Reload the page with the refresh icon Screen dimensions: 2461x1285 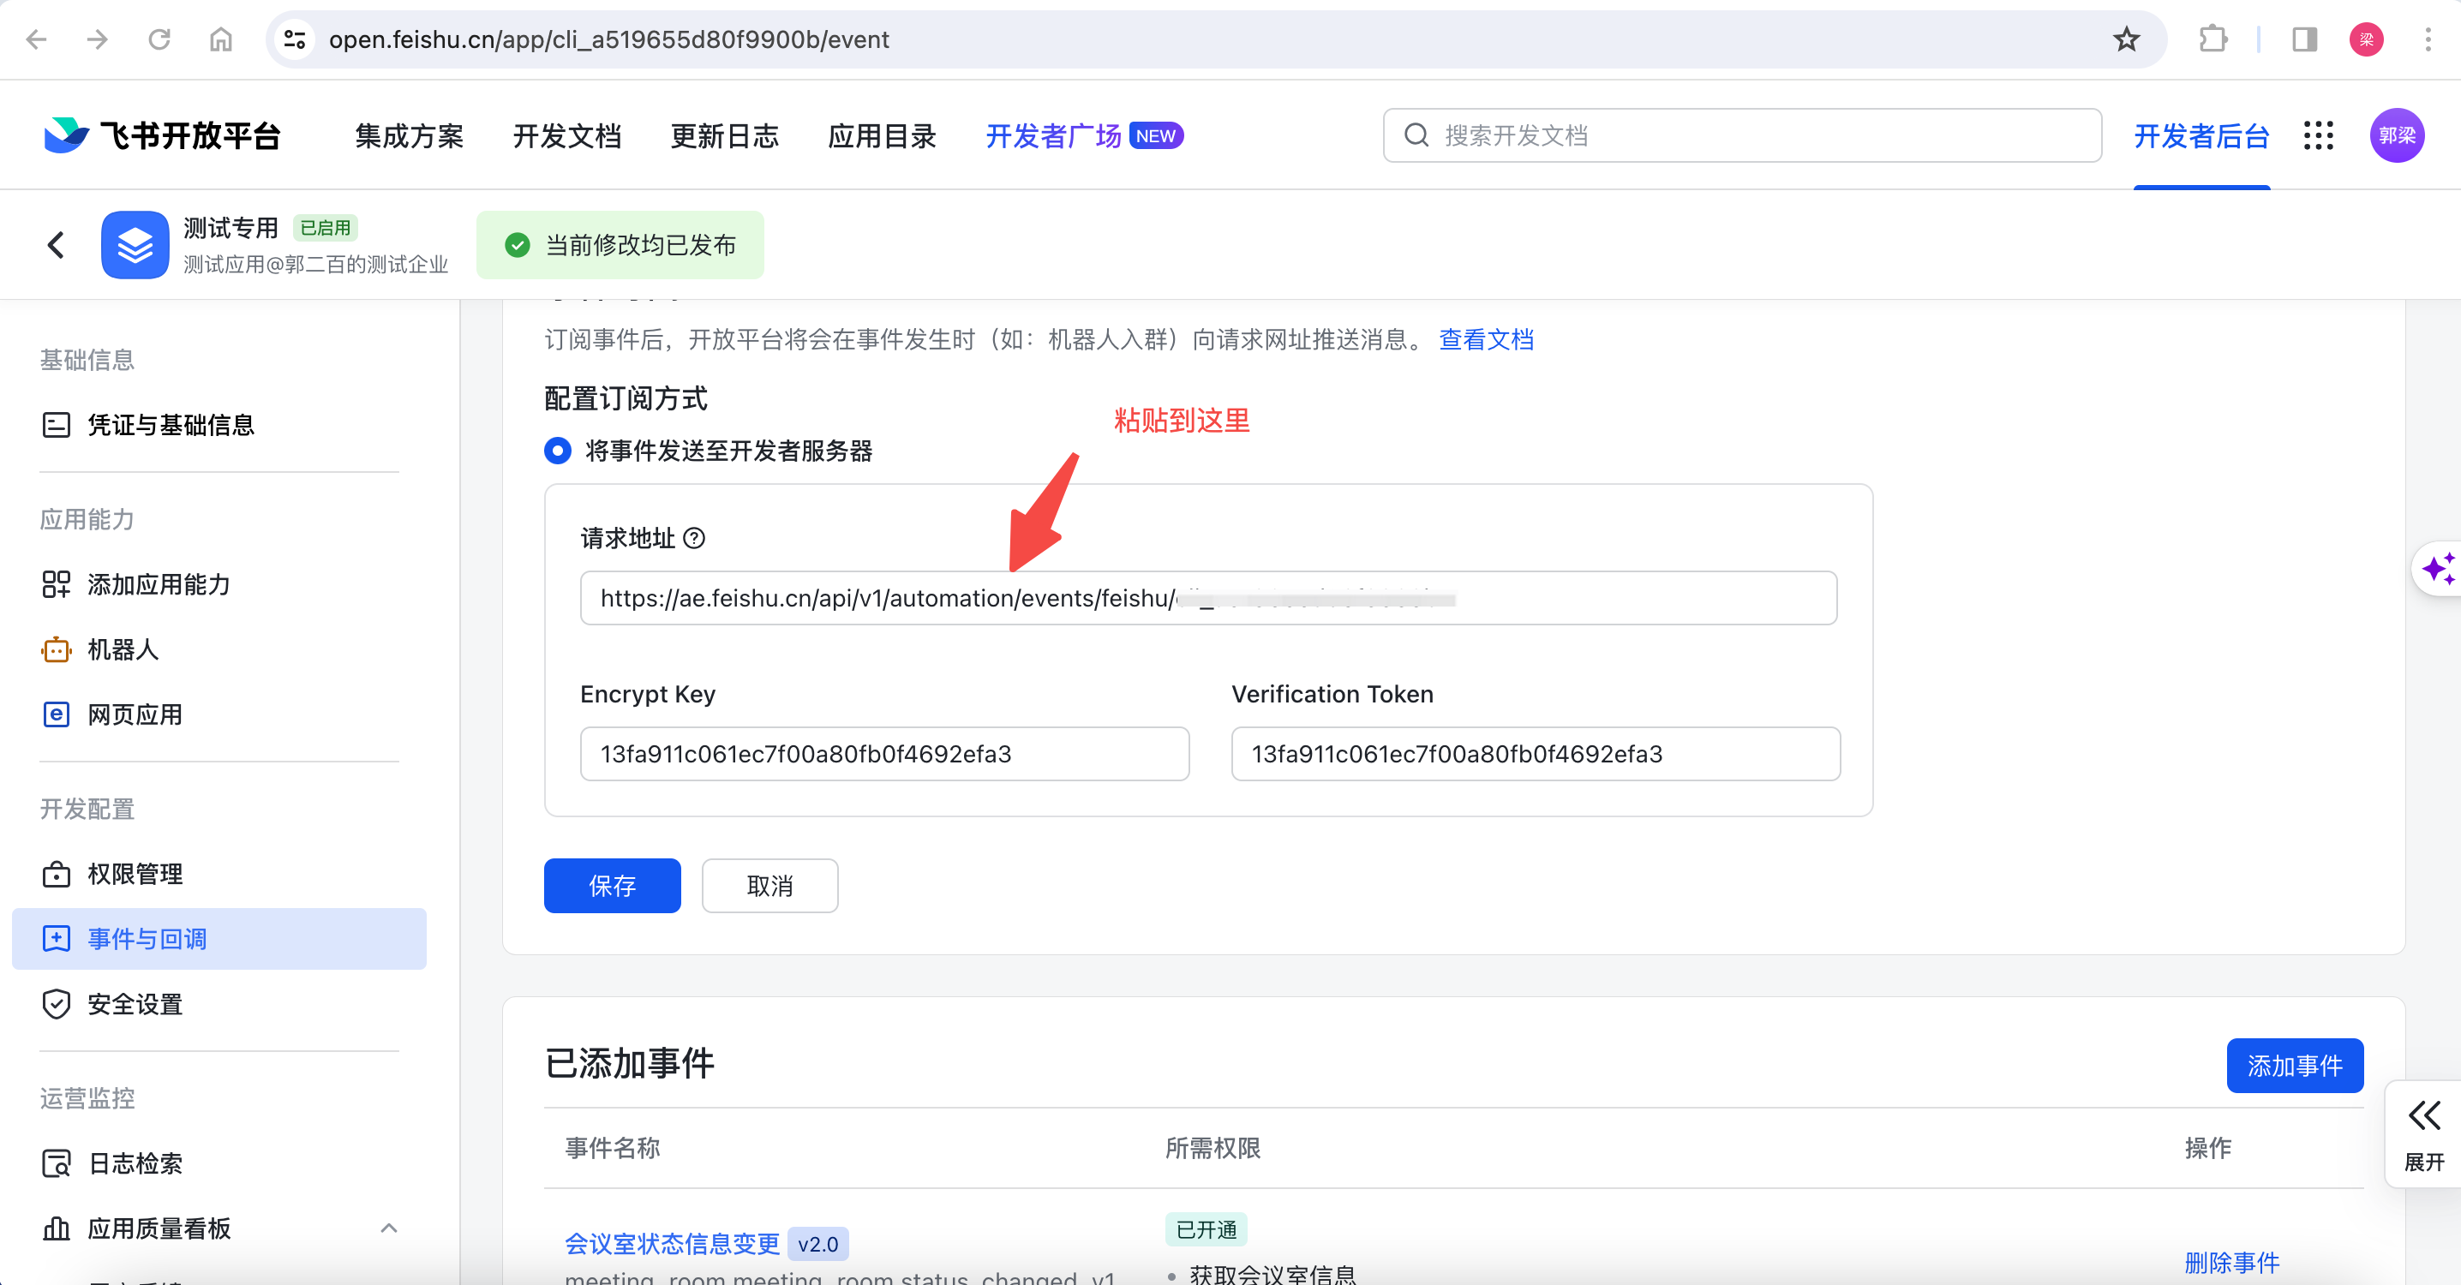point(159,39)
